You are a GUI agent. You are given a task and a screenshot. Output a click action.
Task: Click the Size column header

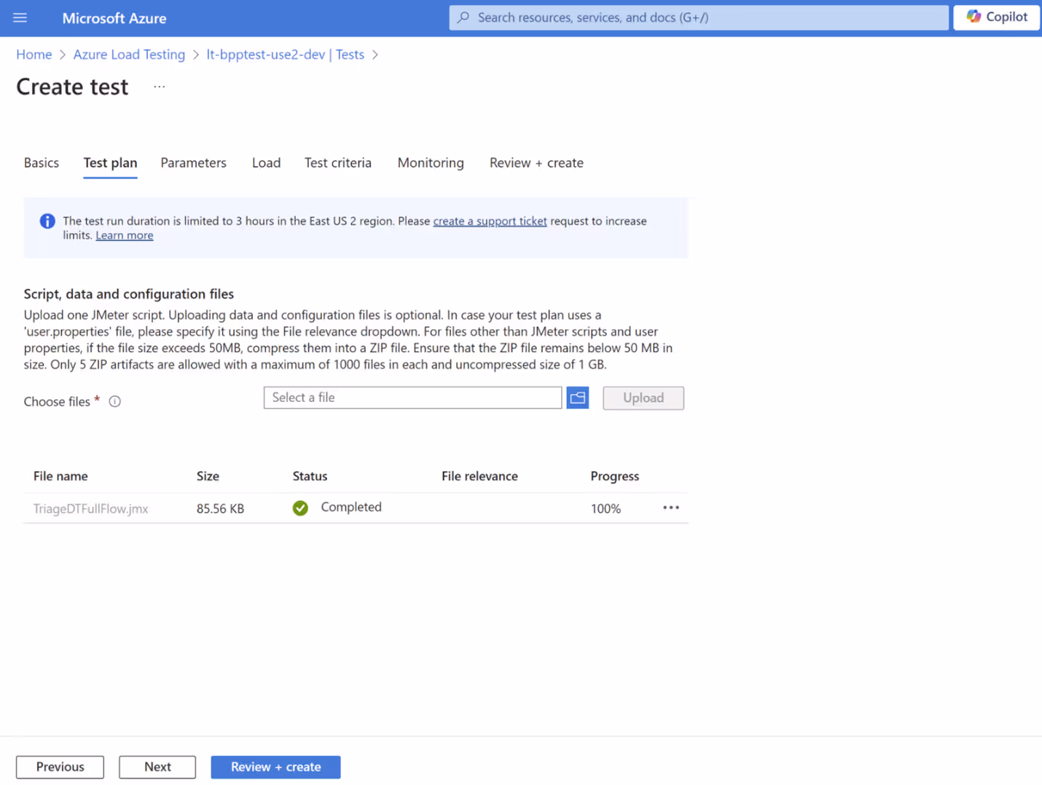click(x=208, y=476)
